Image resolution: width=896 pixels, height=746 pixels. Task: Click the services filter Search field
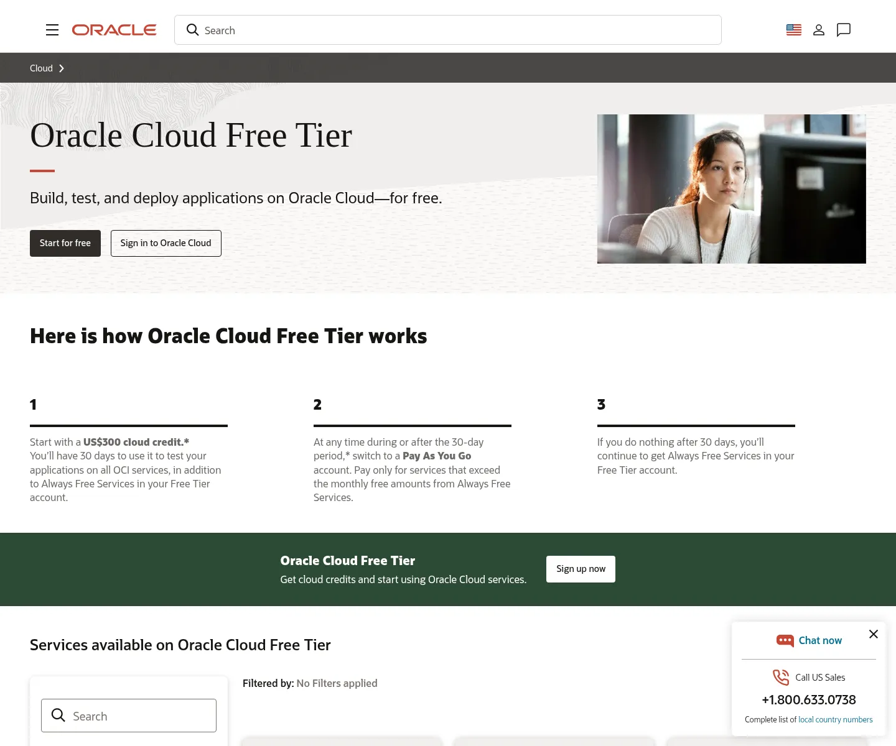pos(129,716)
